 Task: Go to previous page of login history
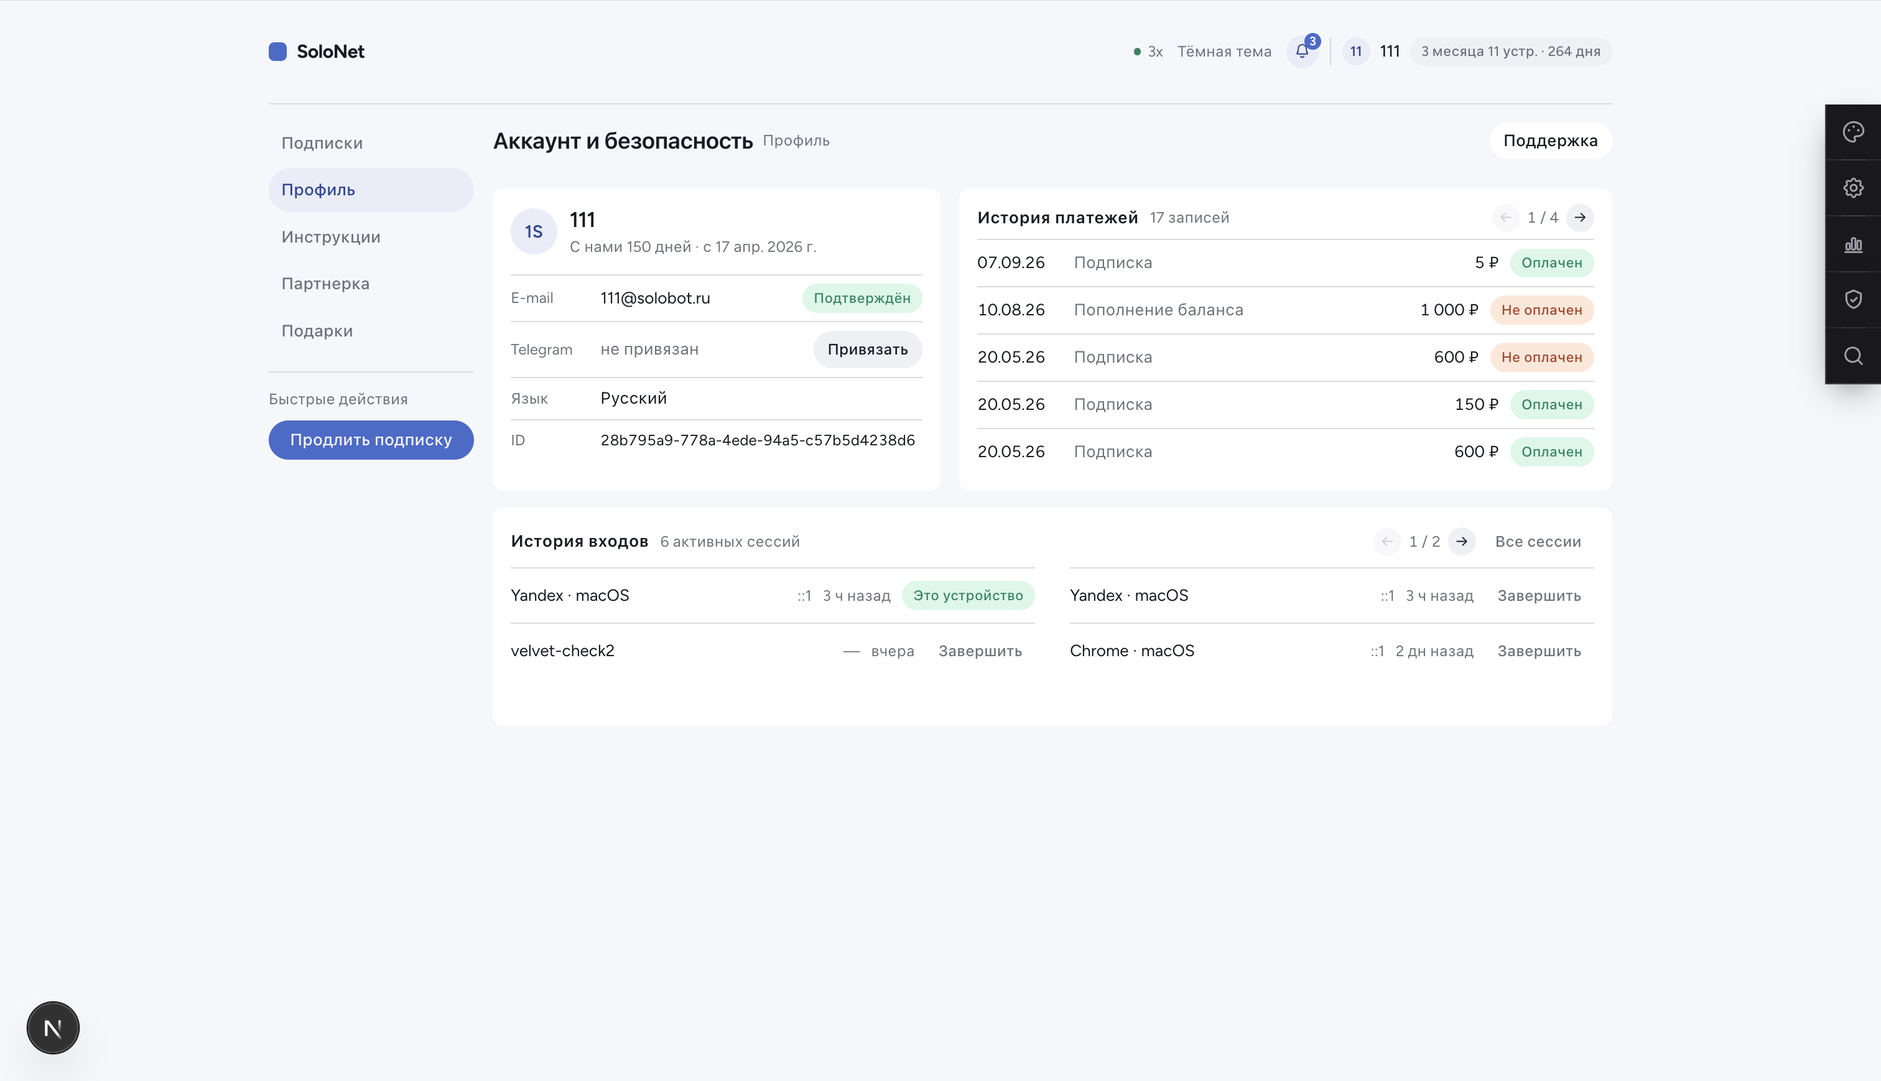(x=1386, y=541)
